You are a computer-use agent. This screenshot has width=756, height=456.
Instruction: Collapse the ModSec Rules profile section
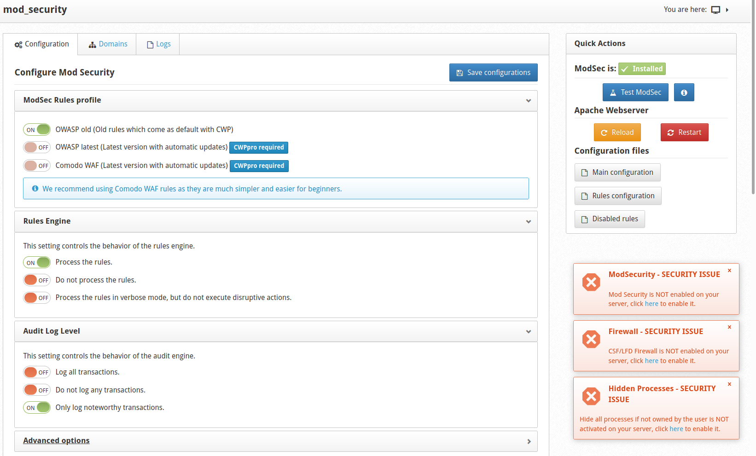[x=529, y=101]
